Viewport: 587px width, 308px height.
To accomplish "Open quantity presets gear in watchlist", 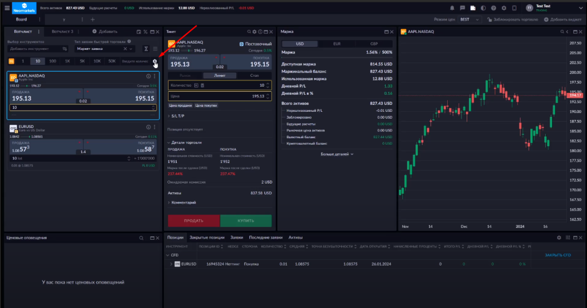I will coord(155,61).
